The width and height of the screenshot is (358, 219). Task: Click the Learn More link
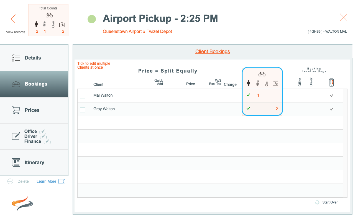click(x=46, y=181)
